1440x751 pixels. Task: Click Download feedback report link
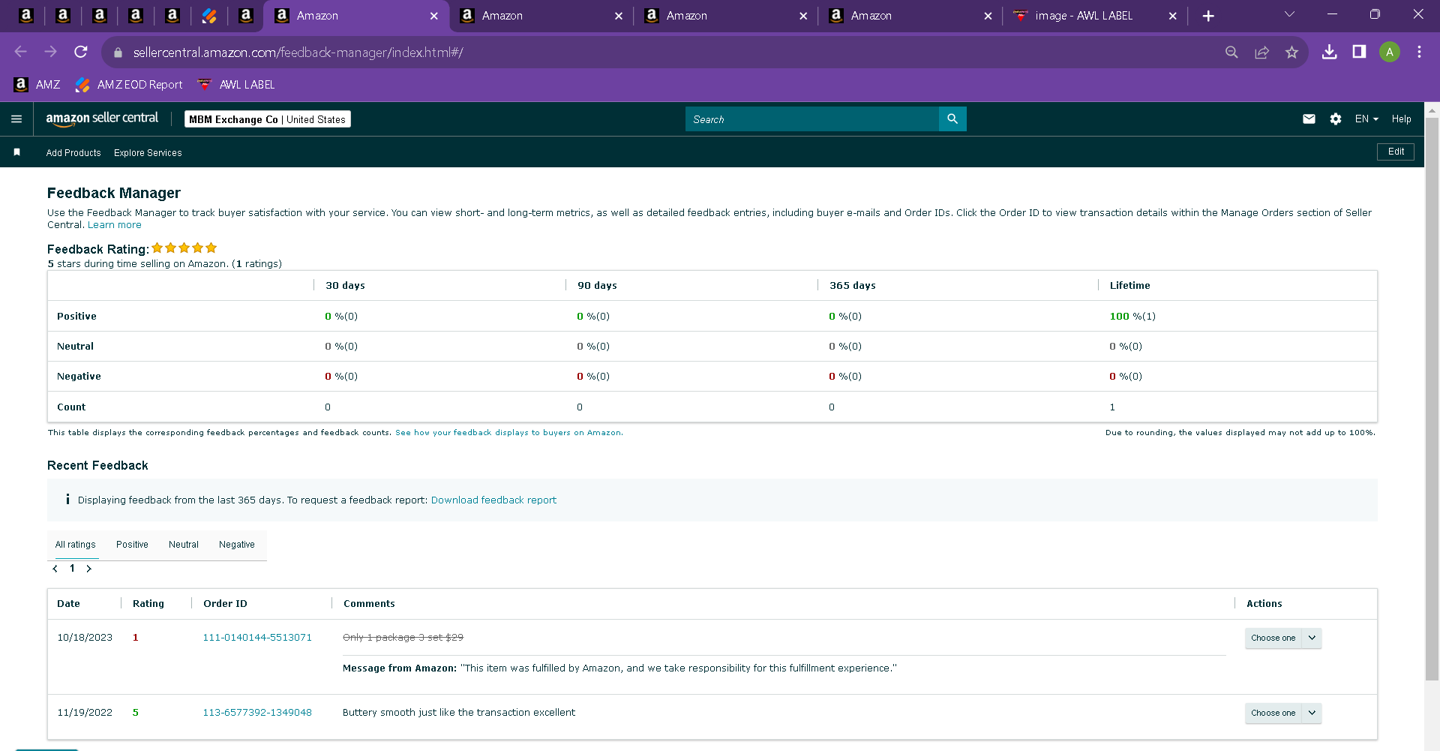pos(493,500)
